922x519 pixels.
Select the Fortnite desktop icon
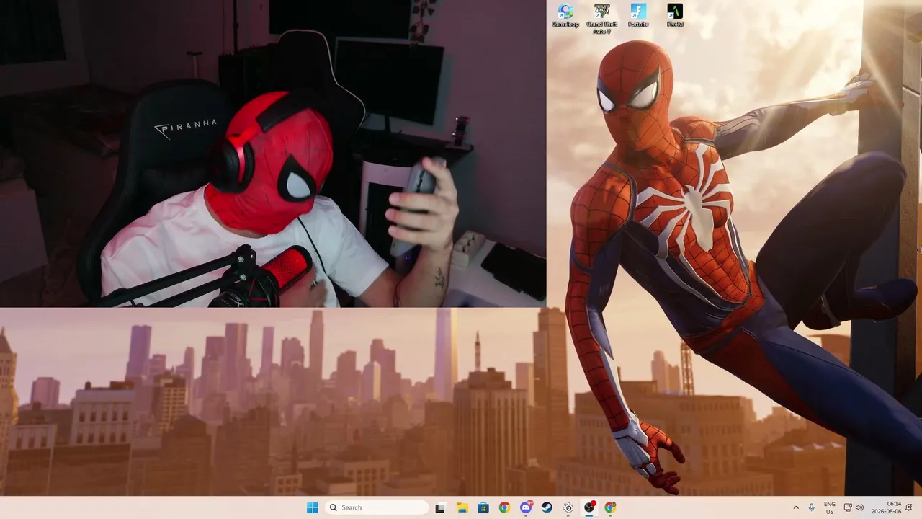coord(638,15)
